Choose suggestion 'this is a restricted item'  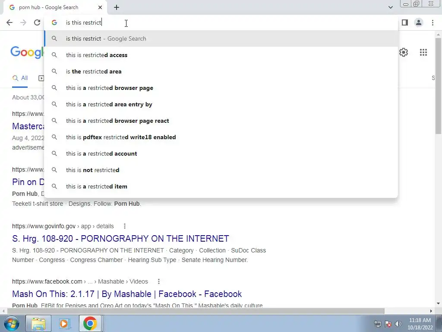point(221,186)
